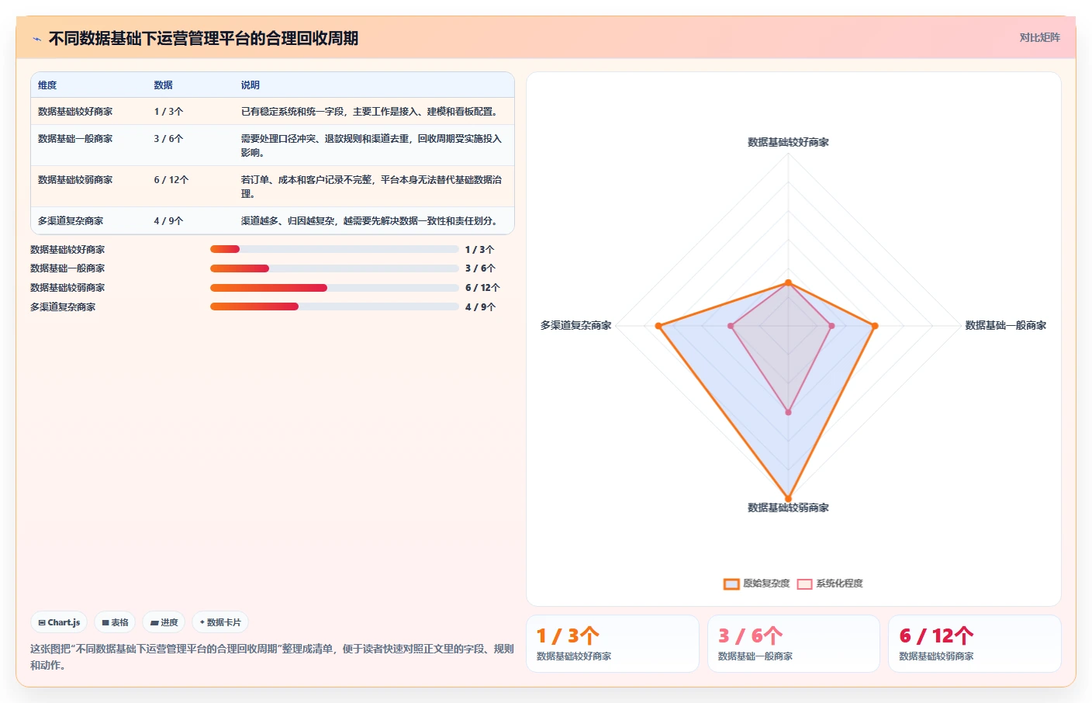
Task: Select the 表格 chip
Action: [115, 622]
